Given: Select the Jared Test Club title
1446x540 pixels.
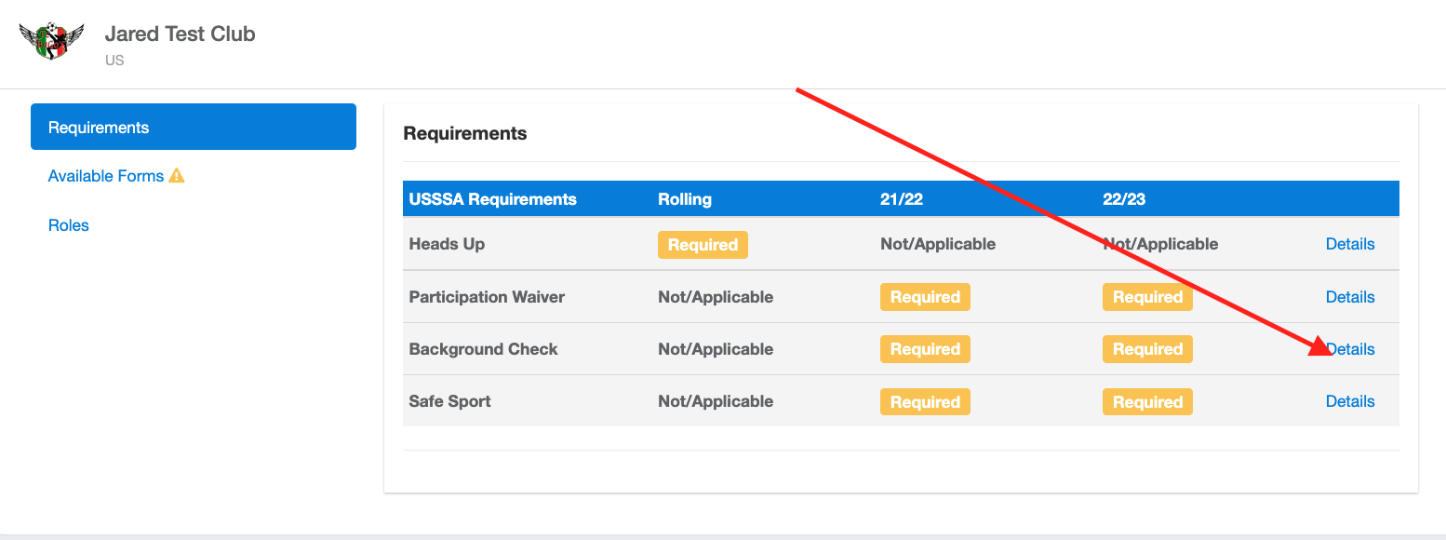Looking at the screenshot, I should click(180, 34).
